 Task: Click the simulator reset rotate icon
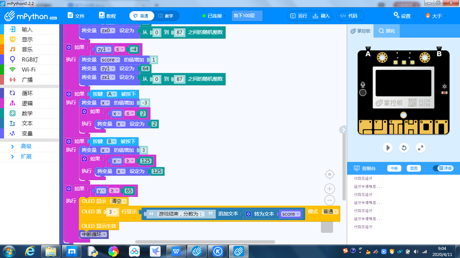[x=404, y=147]
